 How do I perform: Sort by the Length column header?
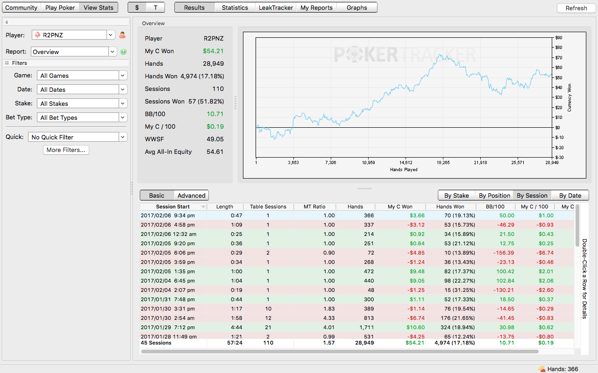[225, 207]
